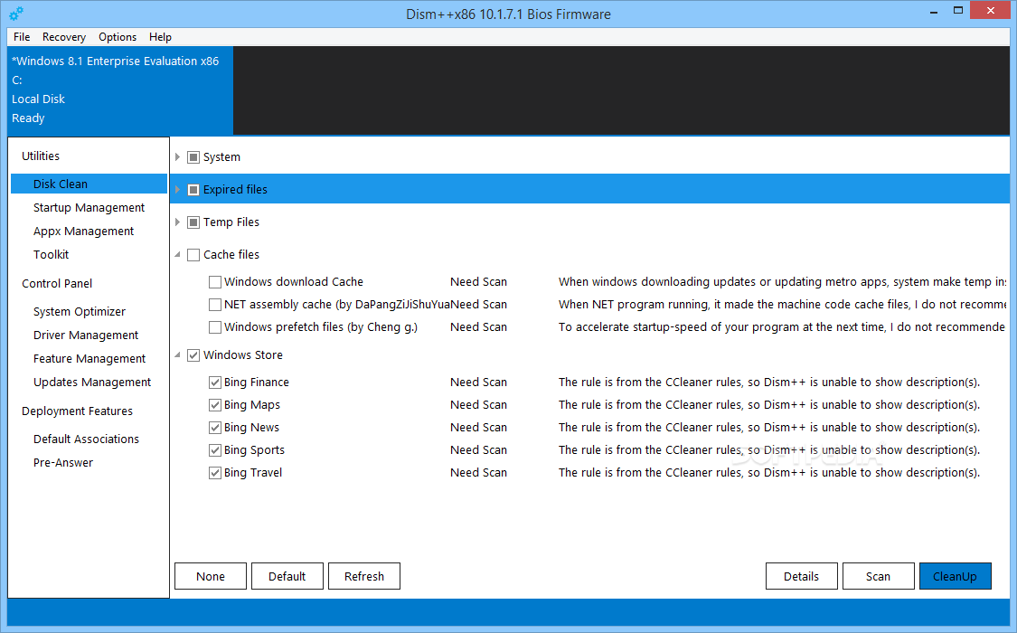Image resolution: width=1017 pixels, height=633 pixels.
Task: Select the Windows 8.1 Enterprise Evaluation image tile
Action: coord(120,90)
